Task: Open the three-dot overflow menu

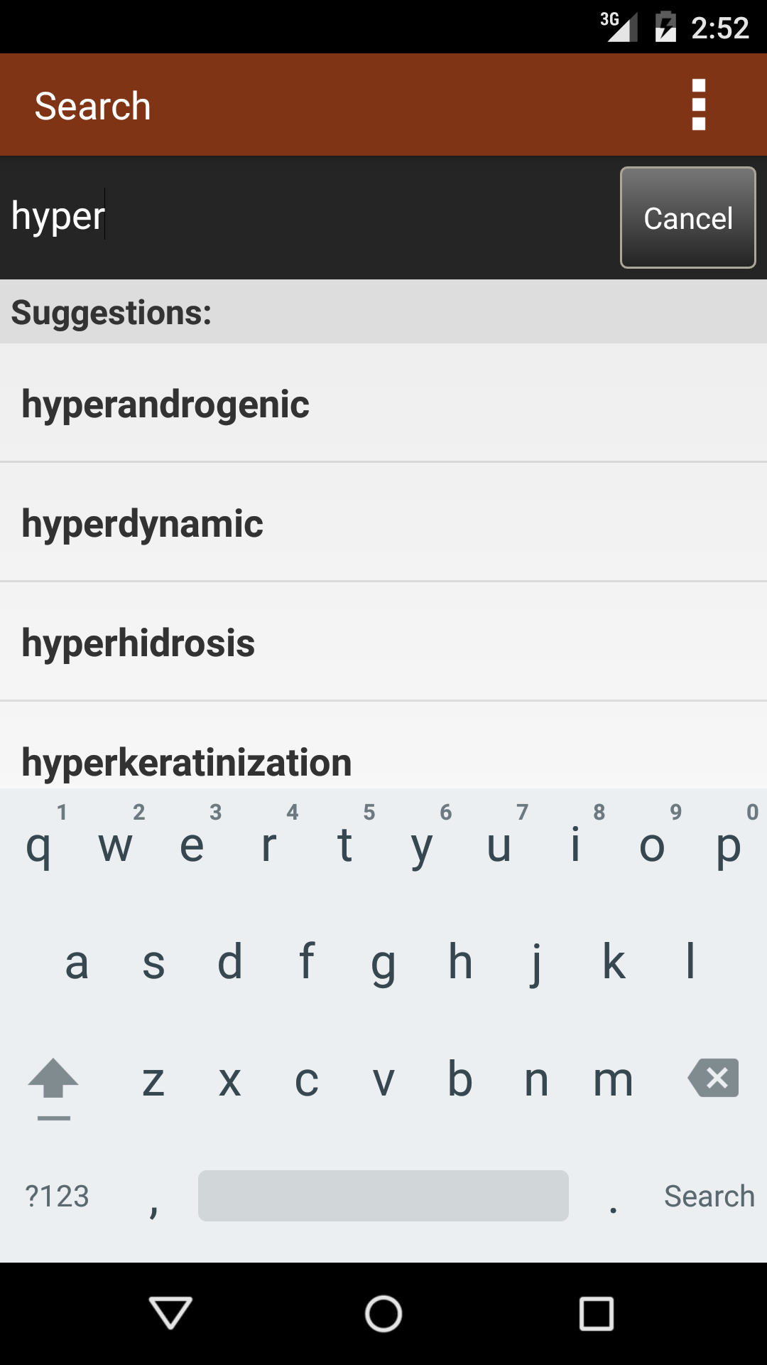Action: [698, 105]
